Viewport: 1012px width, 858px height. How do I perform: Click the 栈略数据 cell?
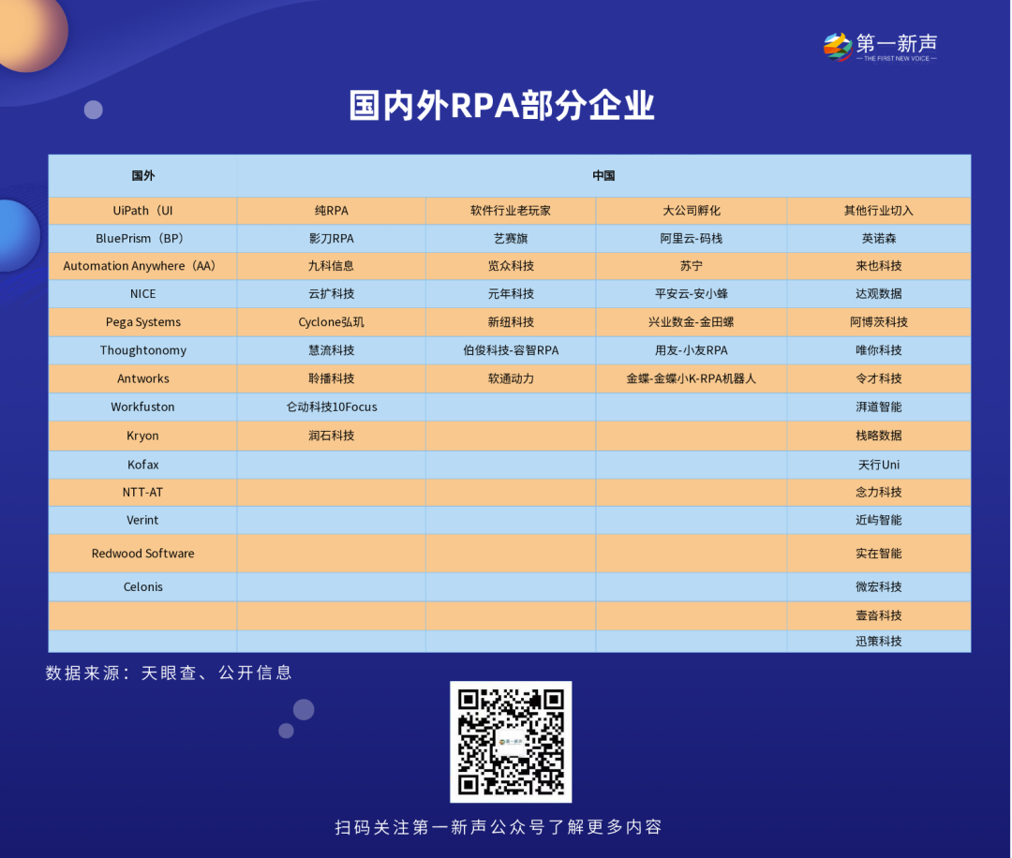click(878, 436)
